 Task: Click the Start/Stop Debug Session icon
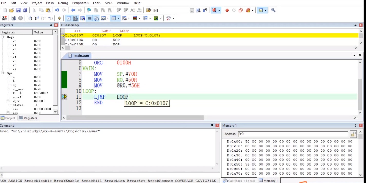pyautogui.click(x=214, y=10)
